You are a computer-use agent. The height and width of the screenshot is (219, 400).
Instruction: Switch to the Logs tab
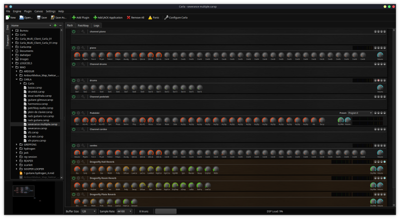(x=96, y=25)
